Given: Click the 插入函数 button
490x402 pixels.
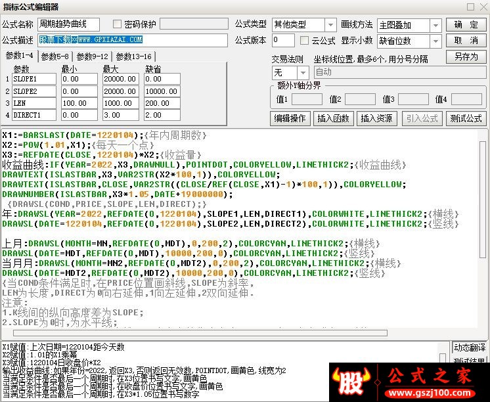Looking at the screenshot, I should point(333,118).
